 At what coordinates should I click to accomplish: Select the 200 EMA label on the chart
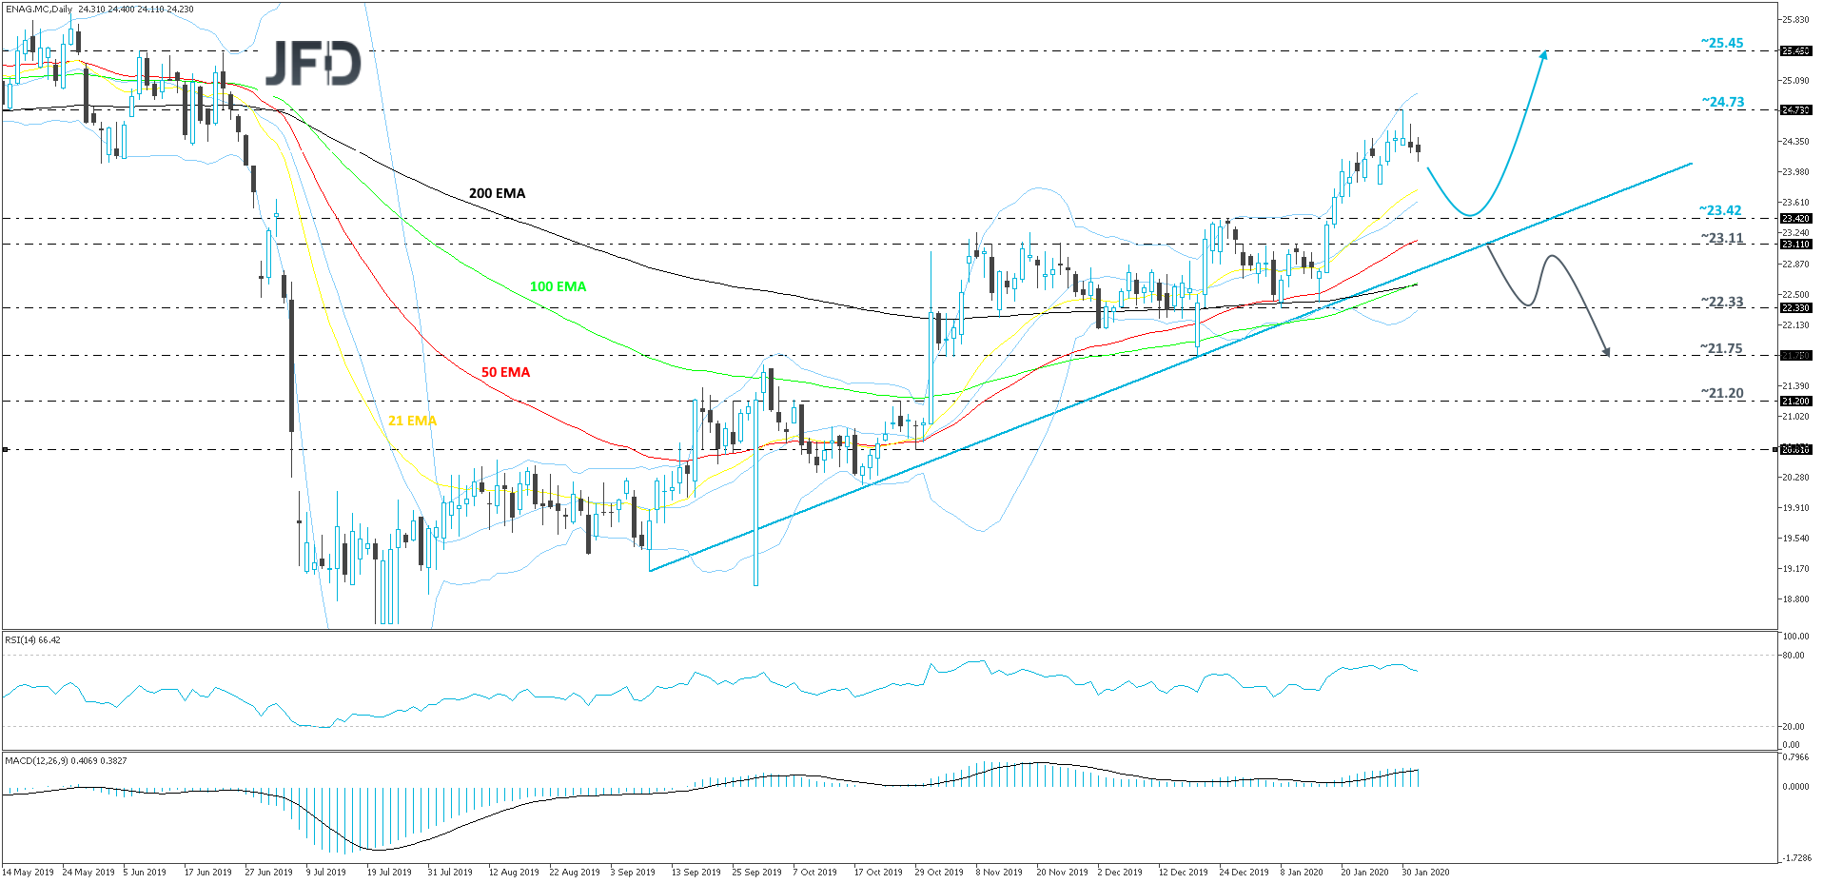pyautogui.click(x=497, y=193)
